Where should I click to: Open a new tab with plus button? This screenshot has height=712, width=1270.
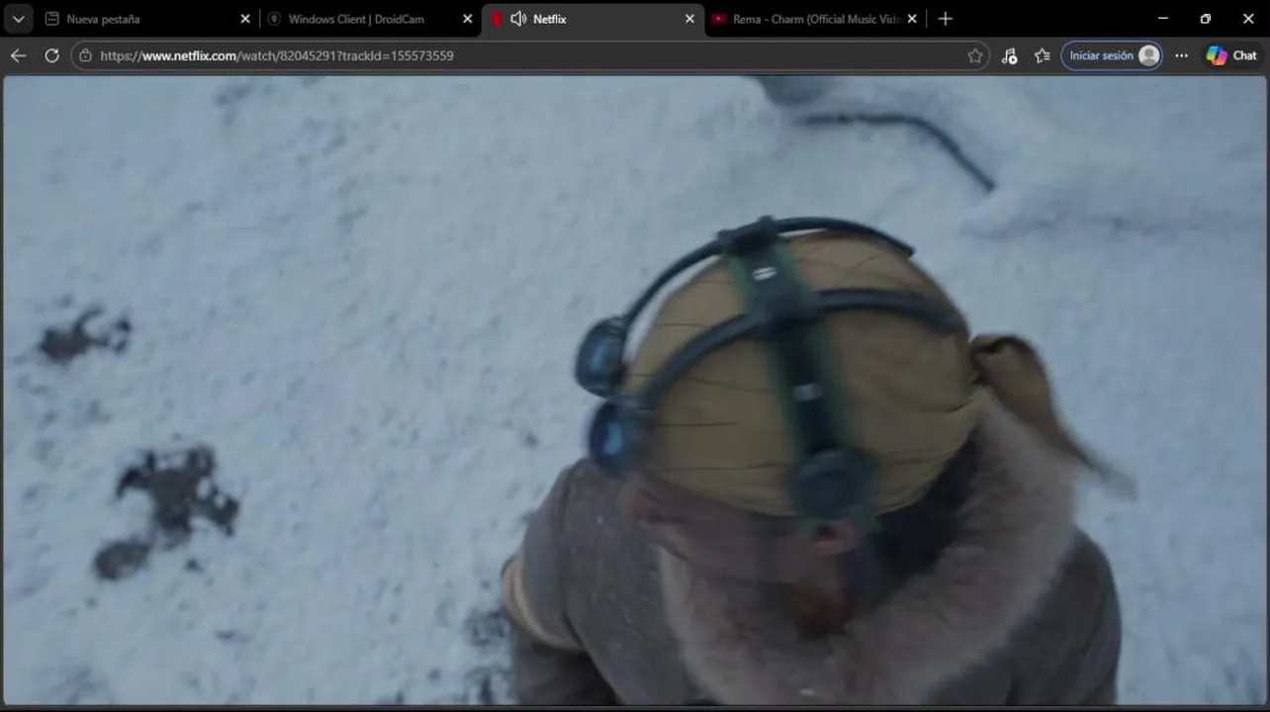pyautogui.click(x=946, y=19)
